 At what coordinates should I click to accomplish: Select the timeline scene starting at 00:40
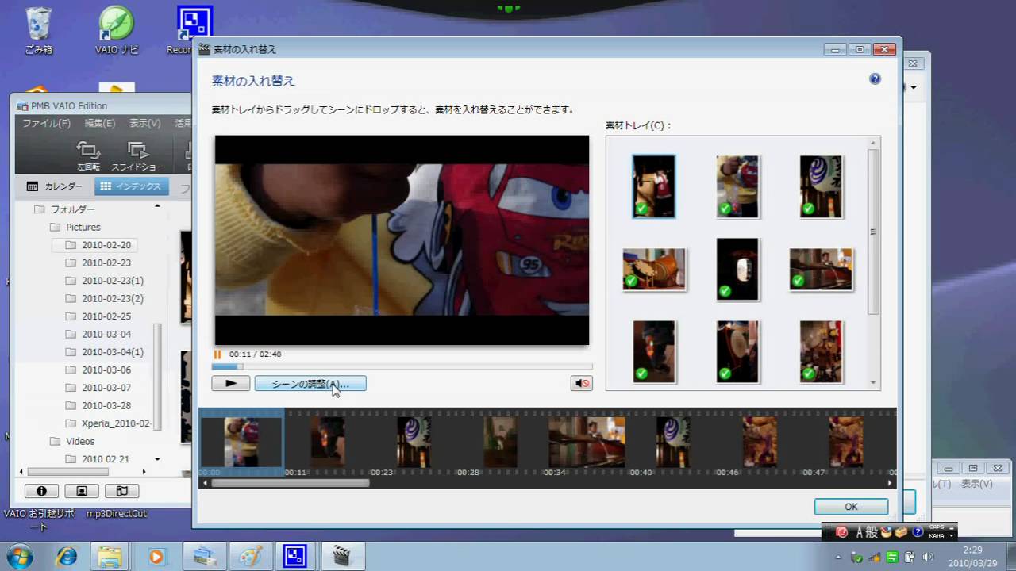673,443
